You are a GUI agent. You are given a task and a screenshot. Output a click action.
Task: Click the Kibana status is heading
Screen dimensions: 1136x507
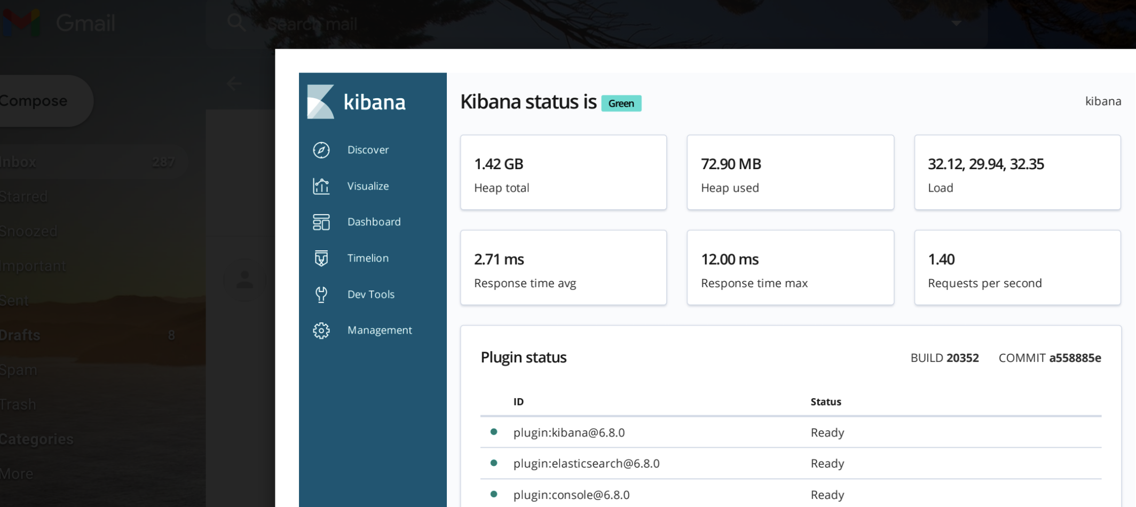tap(528, 102)
